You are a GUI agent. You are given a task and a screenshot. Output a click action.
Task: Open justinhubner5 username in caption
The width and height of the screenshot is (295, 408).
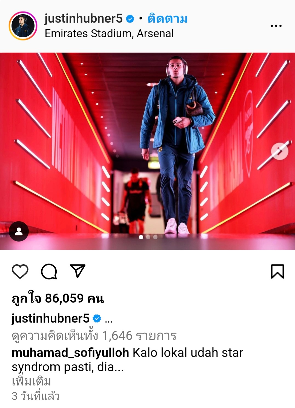(x=51, y=319)
